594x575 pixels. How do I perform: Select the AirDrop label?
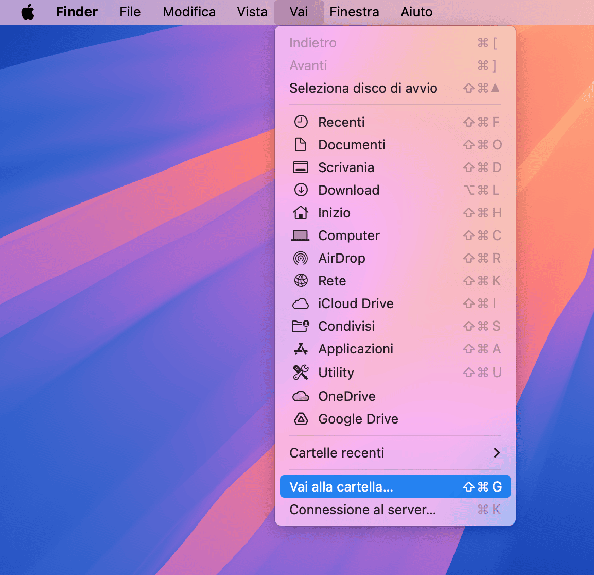342,258
